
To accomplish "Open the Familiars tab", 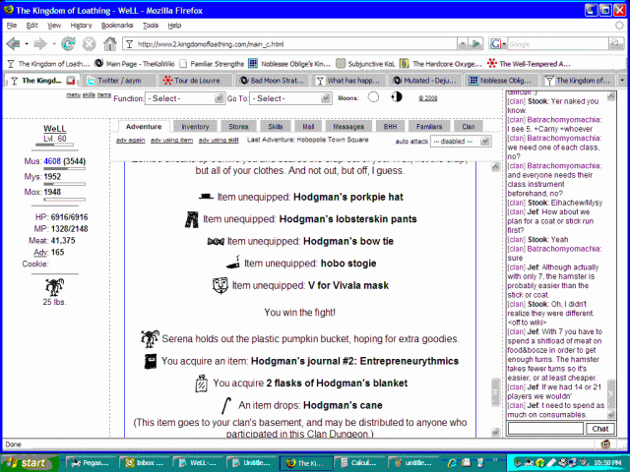I will [x=427, y=127].
